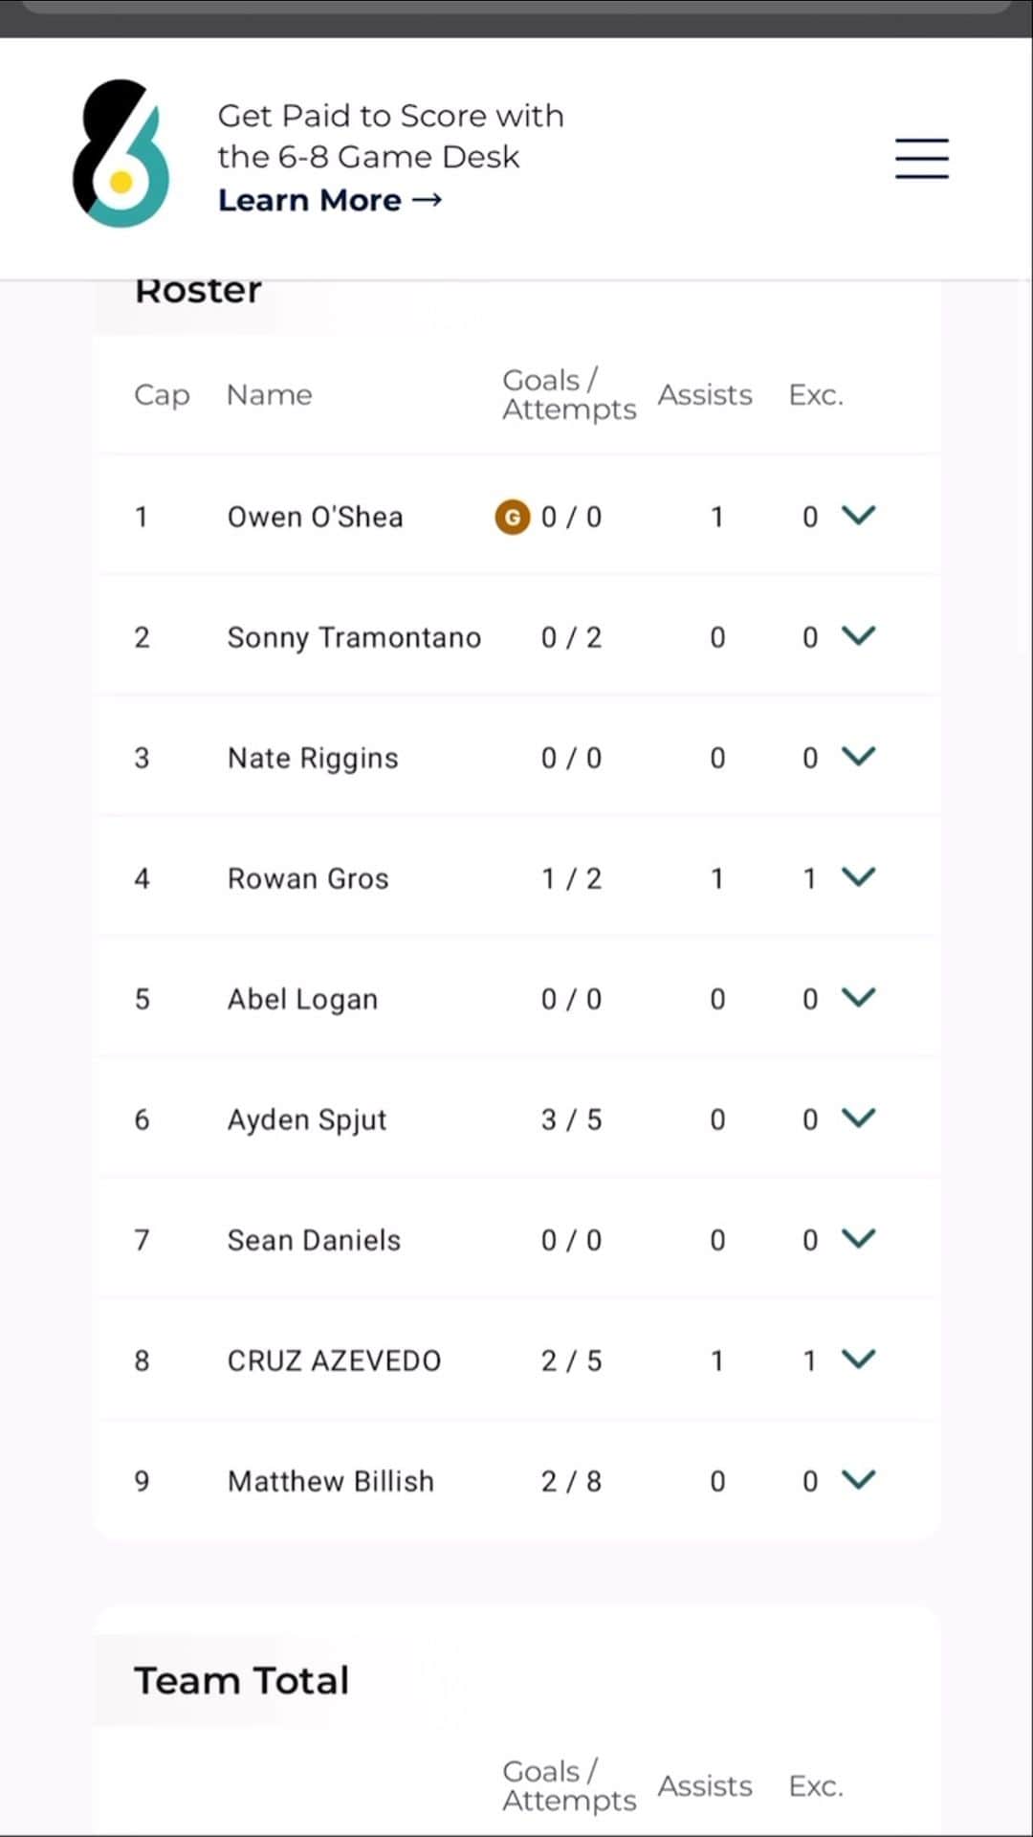This screenshot has width=1033, height=1837.
Task: Select the Name column header
Action: pos(270,395)
